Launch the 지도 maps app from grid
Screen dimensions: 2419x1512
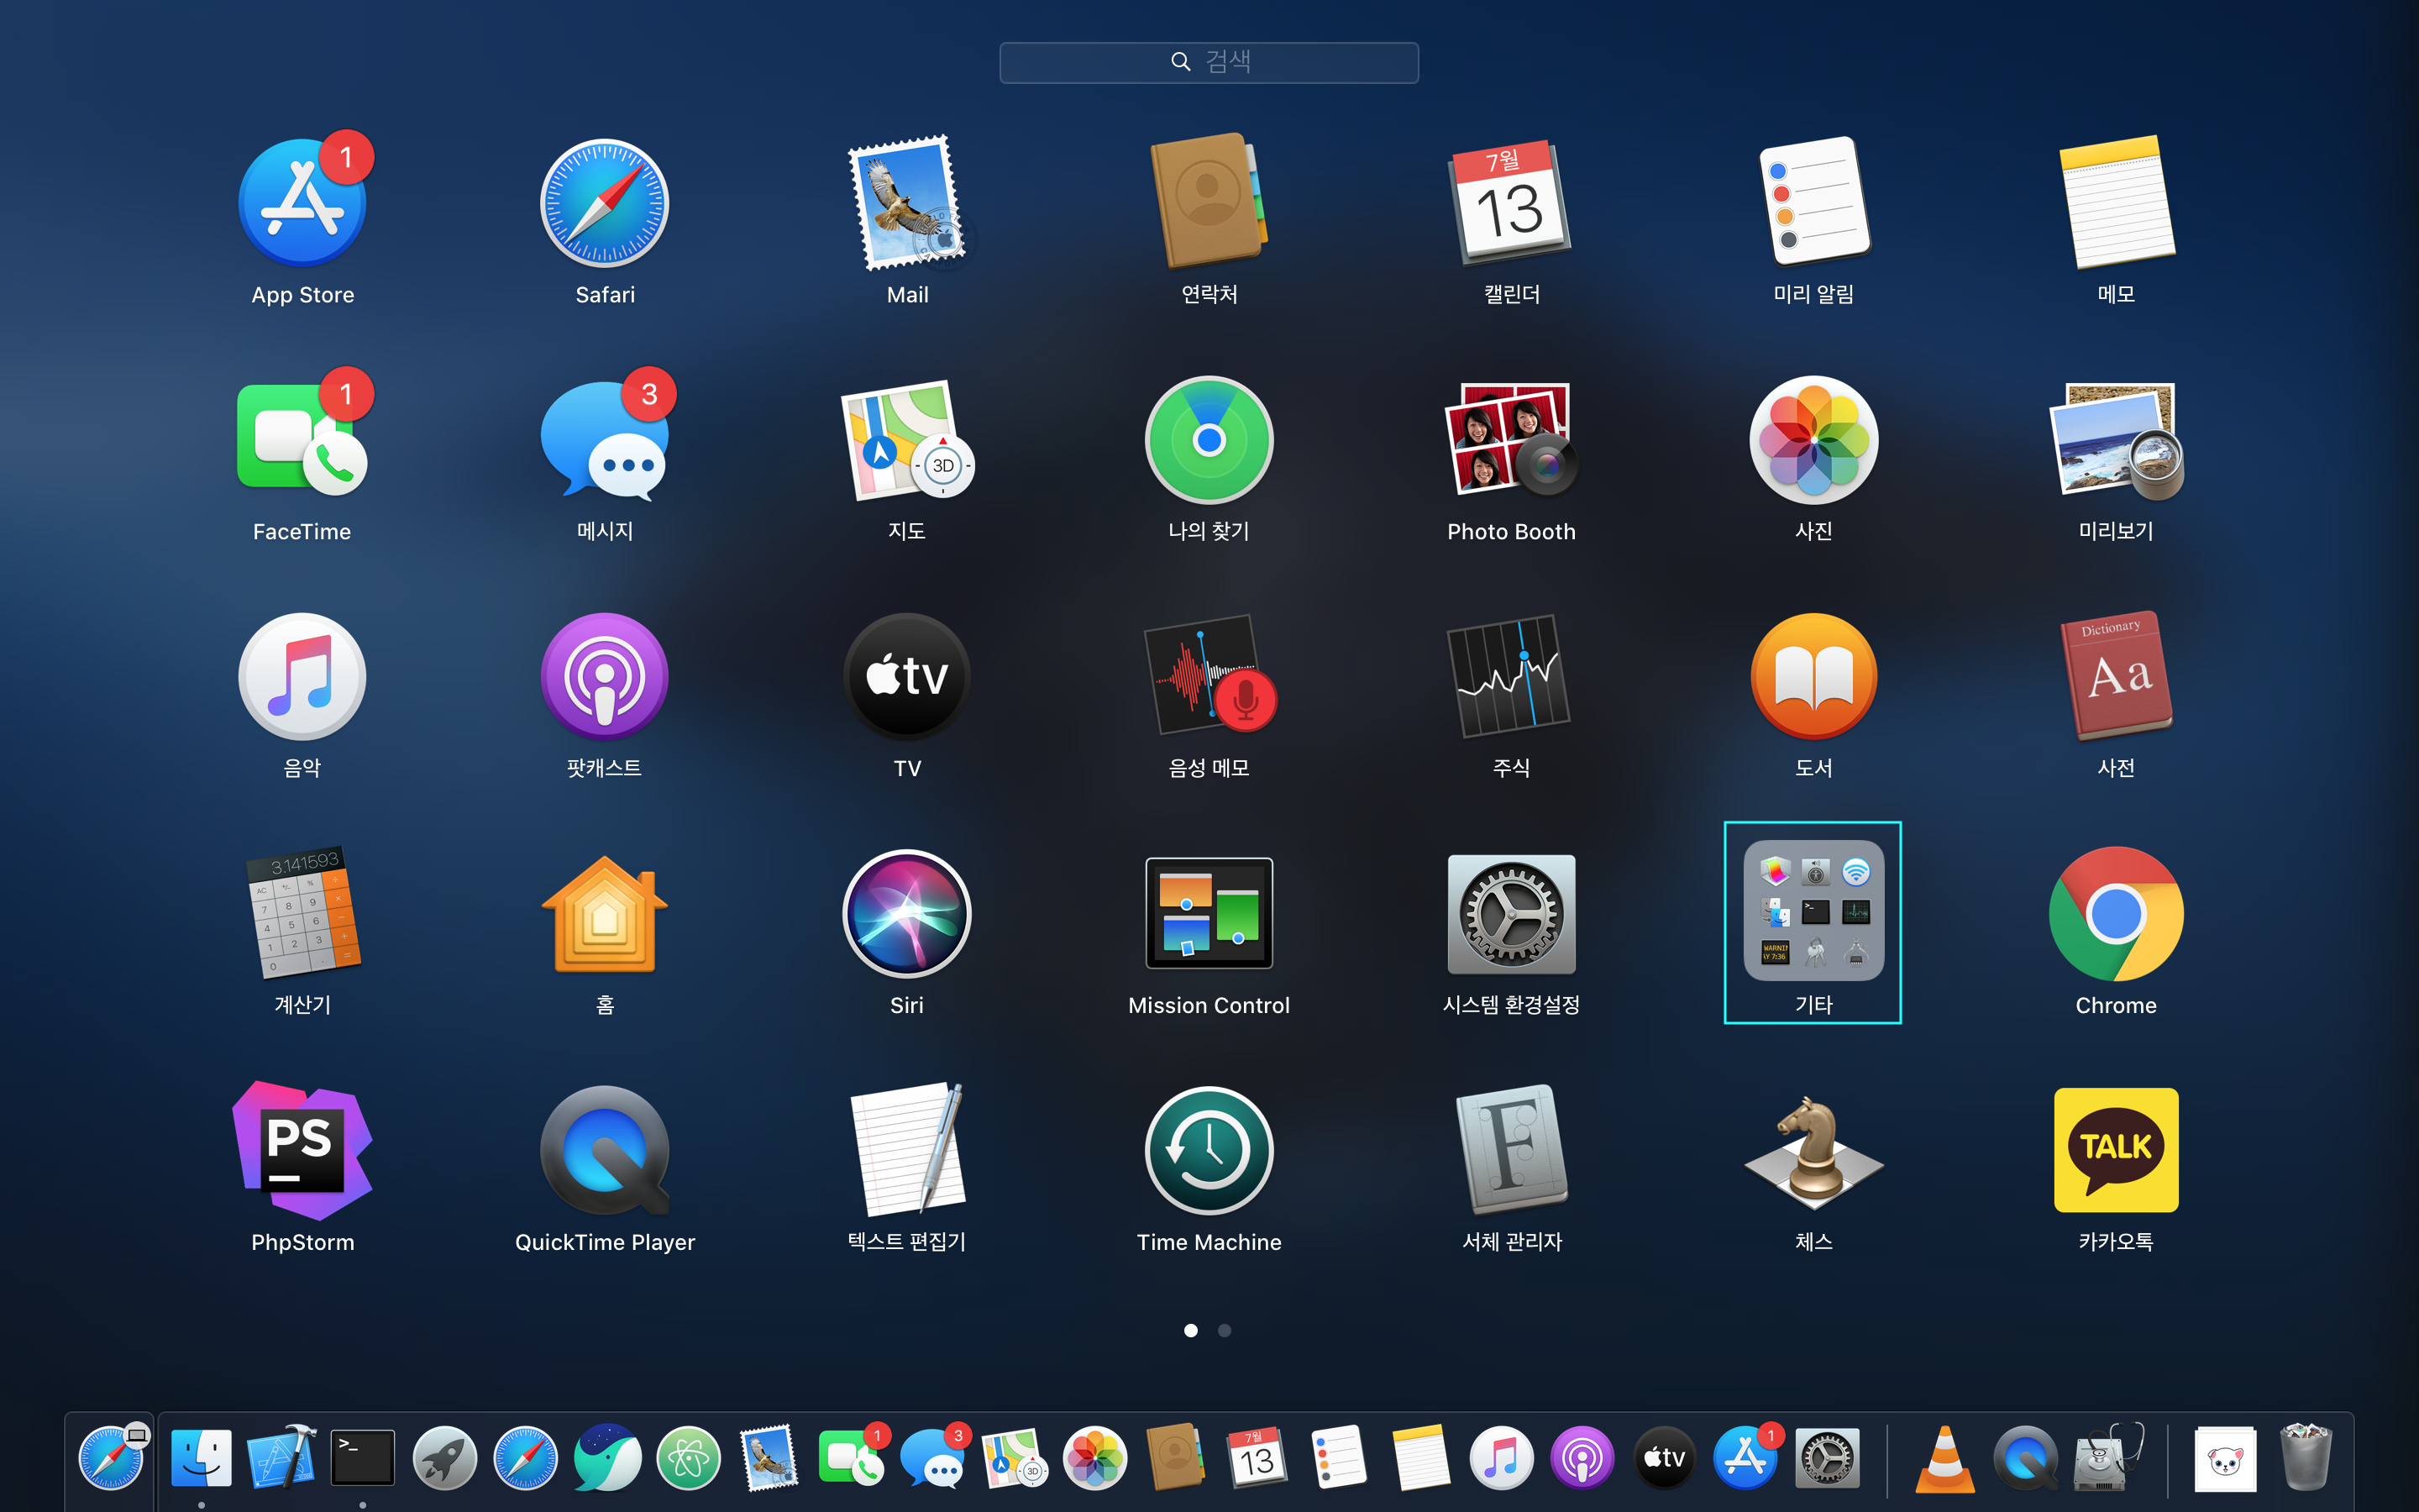click(x=906, y=440)
